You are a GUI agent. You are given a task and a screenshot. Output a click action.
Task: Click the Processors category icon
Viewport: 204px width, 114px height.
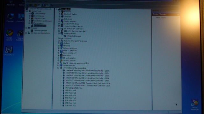pos(62,55)
